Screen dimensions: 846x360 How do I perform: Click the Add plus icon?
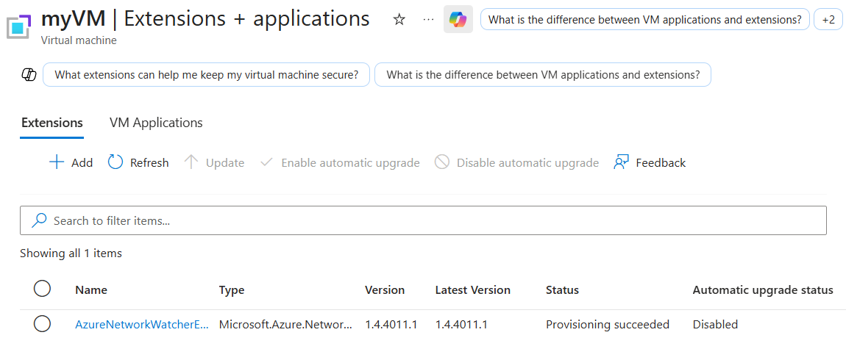pyautogui.click(x=57, y=162)
